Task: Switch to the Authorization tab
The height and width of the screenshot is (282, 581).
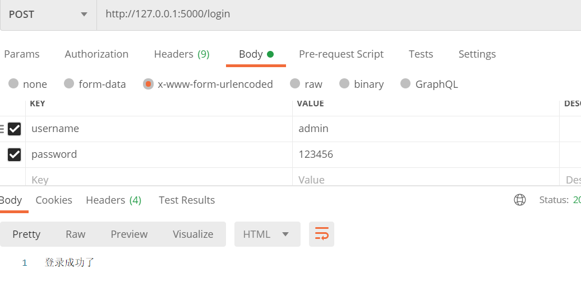Action: [x=96, y=54]
